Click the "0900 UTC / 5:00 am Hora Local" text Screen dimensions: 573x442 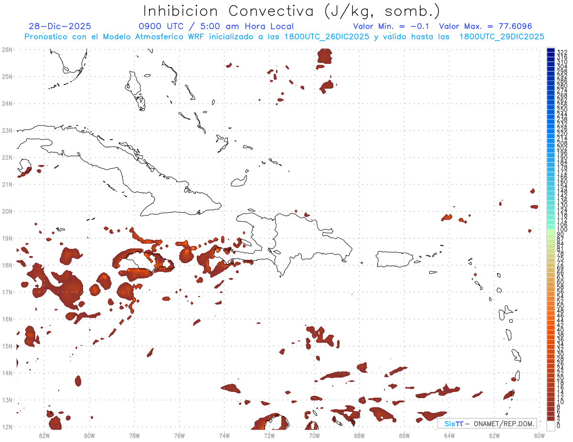(216, 26)
